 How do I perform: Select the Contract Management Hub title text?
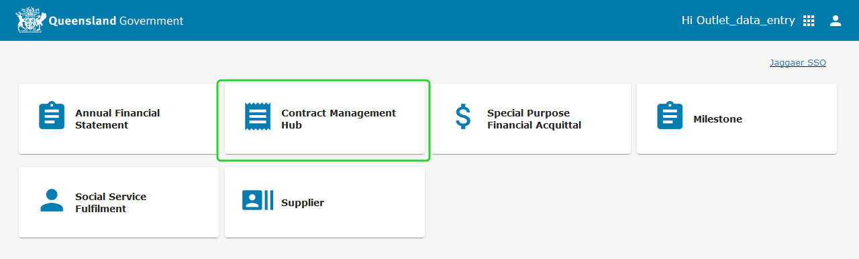point(338,119)
